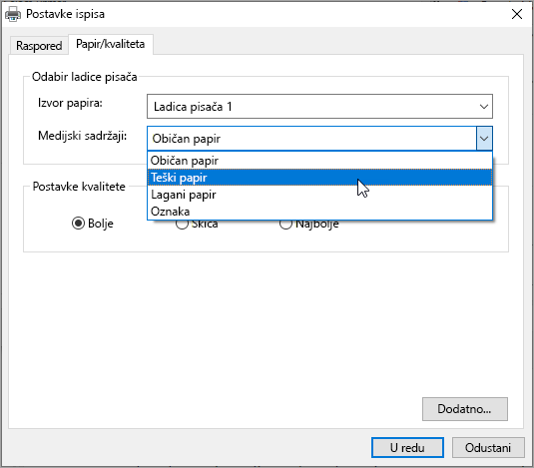
Task: Choose Teški papir from the list
Action: click(x=319, y=178)
